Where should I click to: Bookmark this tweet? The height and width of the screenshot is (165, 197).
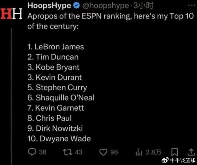174,152
